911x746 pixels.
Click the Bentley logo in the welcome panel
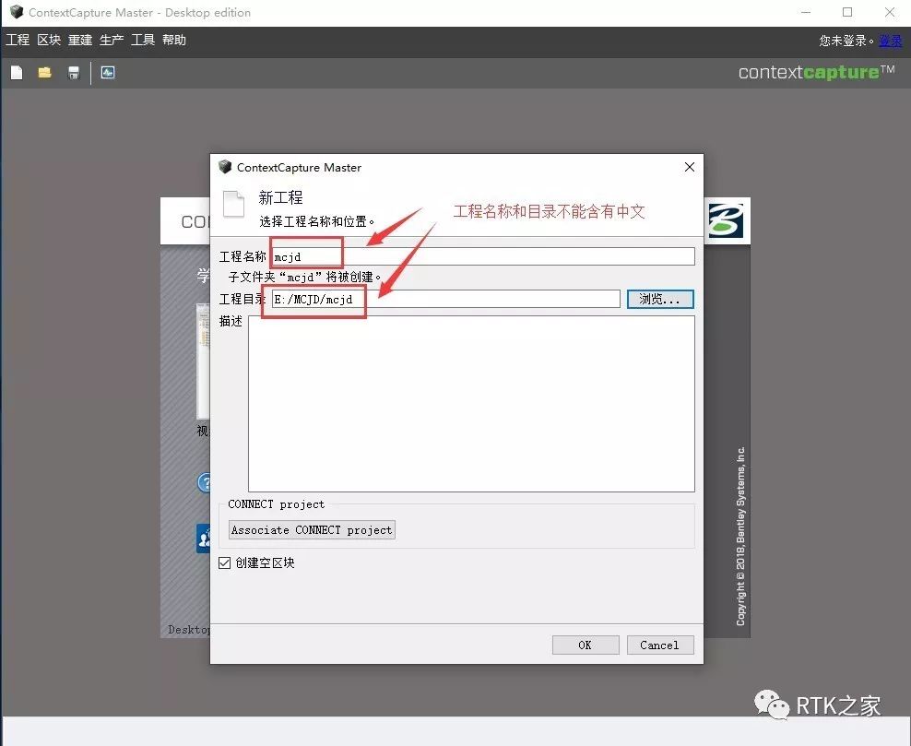[x=726, y=220]
